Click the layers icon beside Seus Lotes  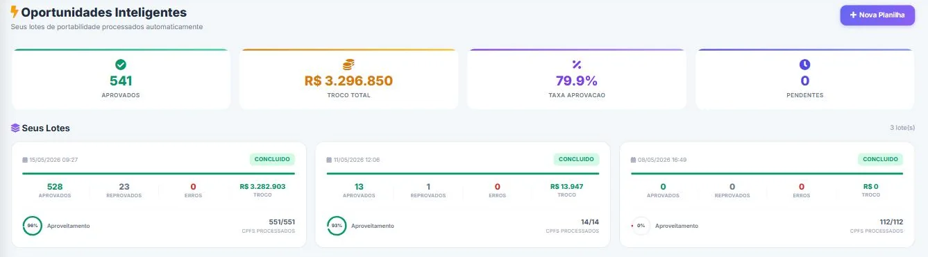pos(15,128)
